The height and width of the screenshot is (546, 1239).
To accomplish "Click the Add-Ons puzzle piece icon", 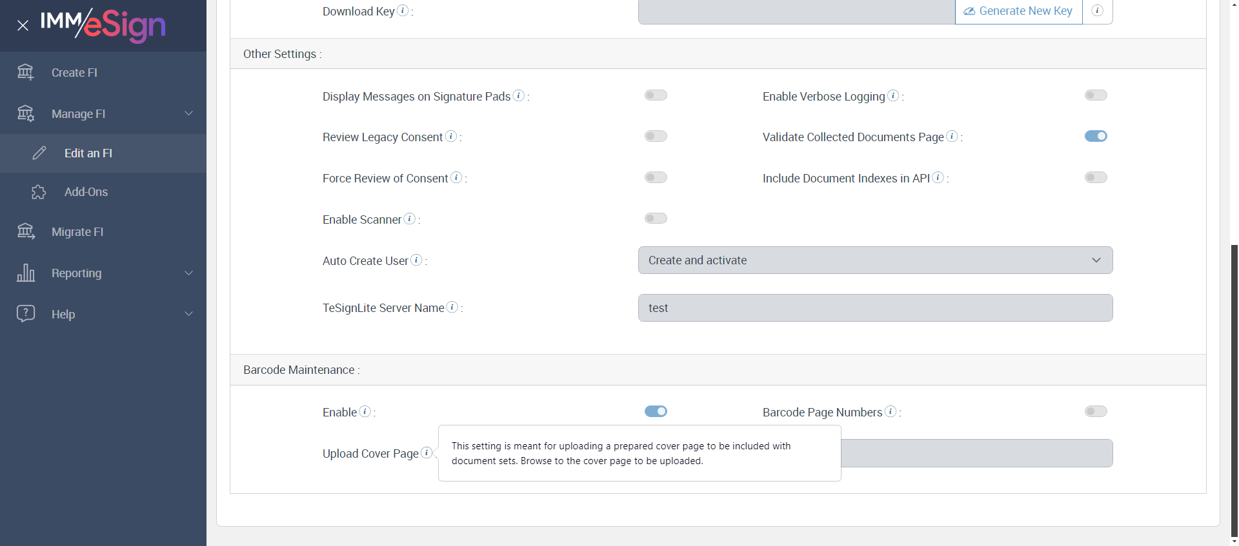I will coord(39,192).
